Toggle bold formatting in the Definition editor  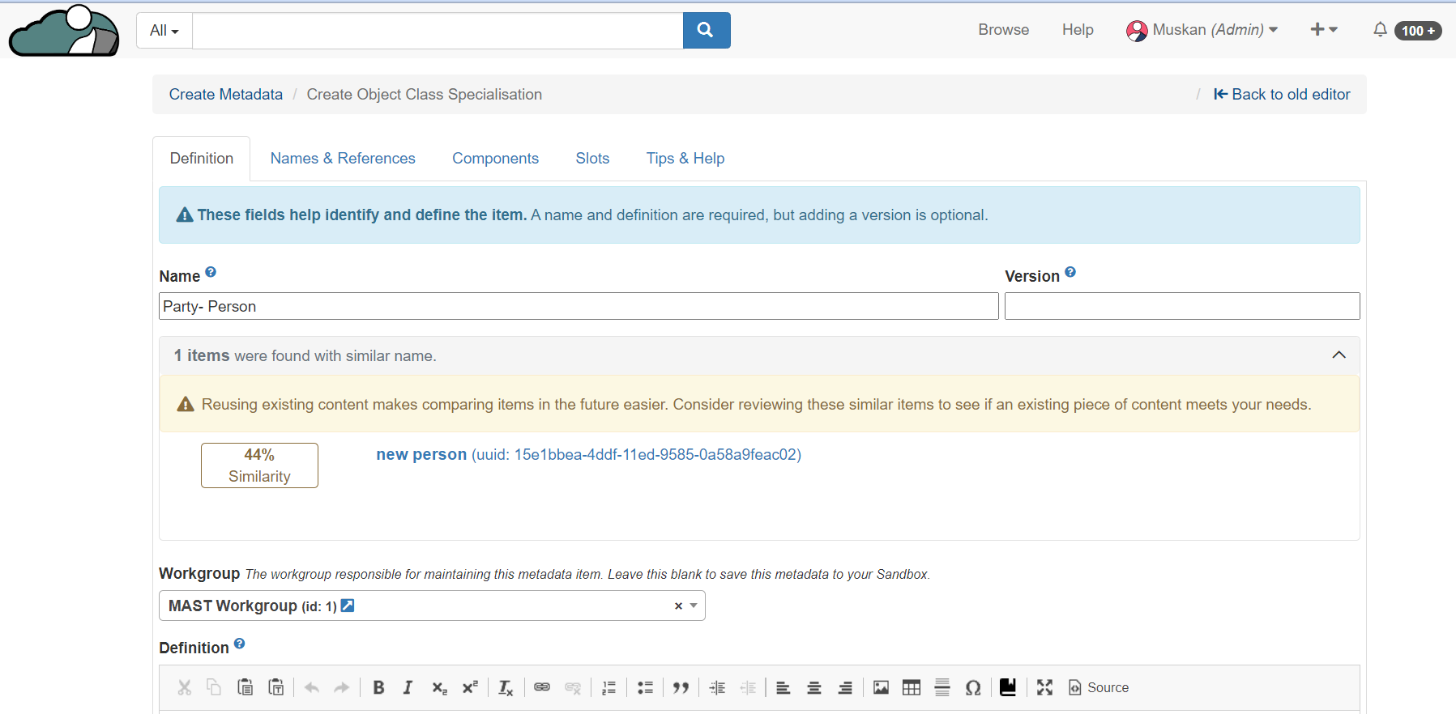[378, 687]
